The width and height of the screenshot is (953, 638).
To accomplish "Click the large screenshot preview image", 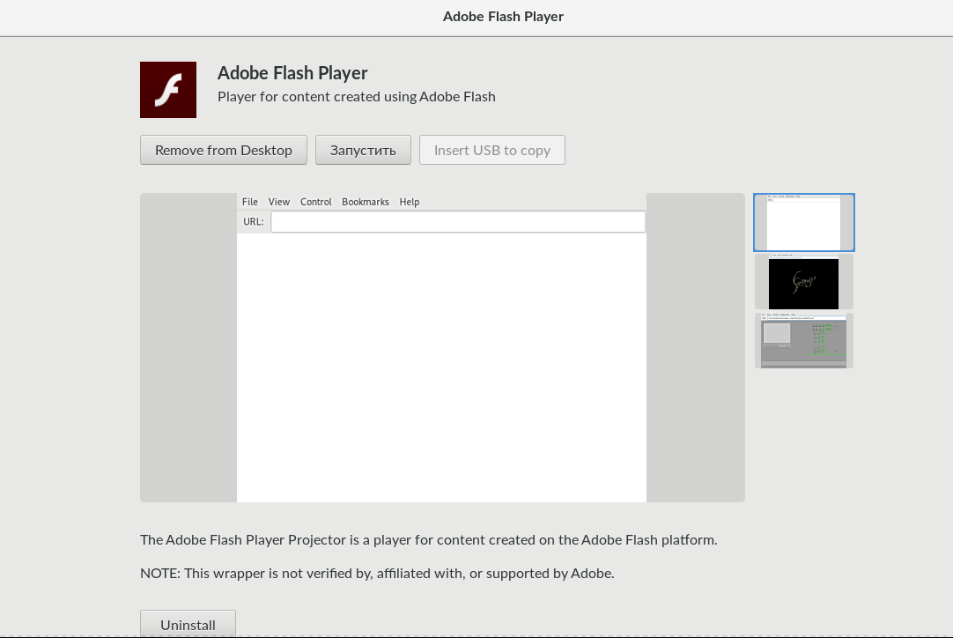I will tap(442, 347).
